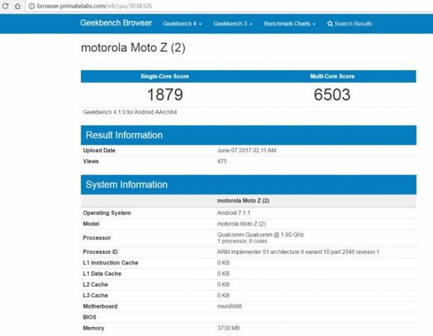Select L1 Data Cache 0 KB value
The image size is (433, 336).
[x=224, y=274]
